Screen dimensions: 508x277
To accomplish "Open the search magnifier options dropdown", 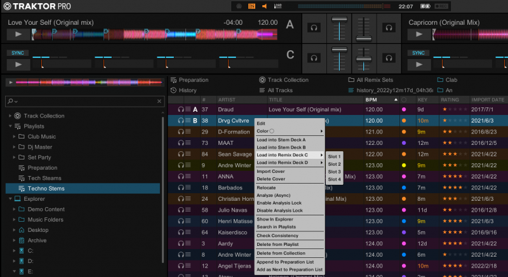I will tap(12, 102).
